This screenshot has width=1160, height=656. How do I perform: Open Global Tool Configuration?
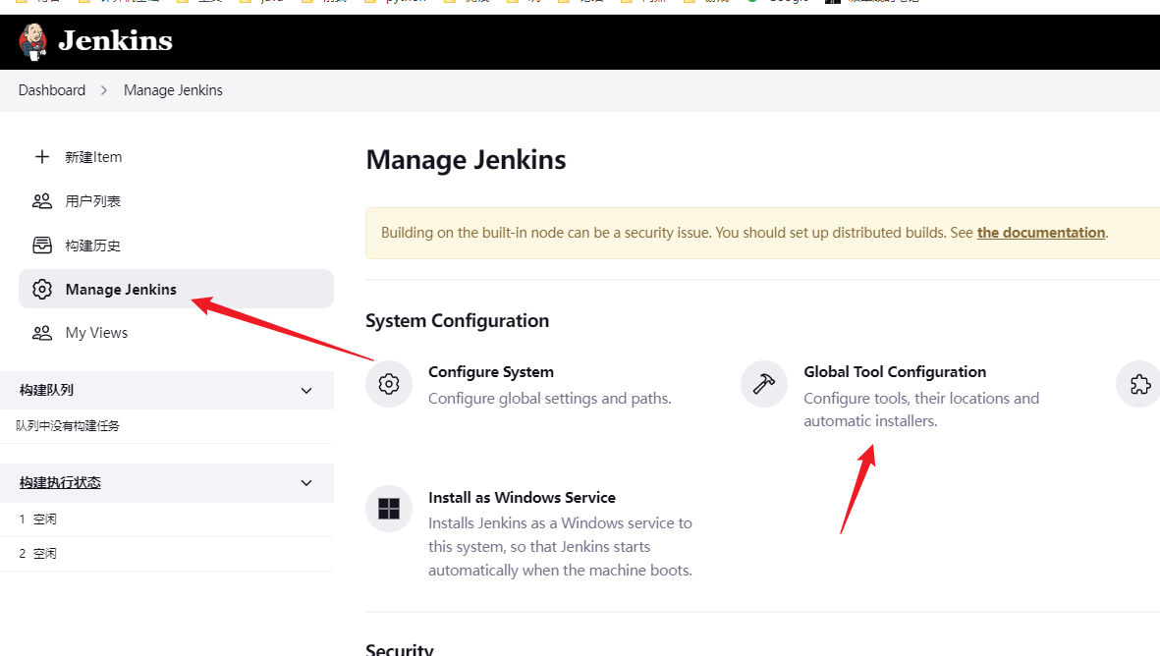tap(895, 372)
